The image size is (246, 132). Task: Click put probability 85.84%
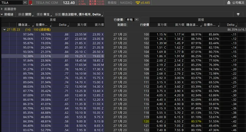click(x=214, y=34)
